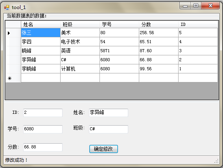Select the score cell 99.56
This screenshot has width=223, height=168.
pyautogui.click(x=158, y=69)
